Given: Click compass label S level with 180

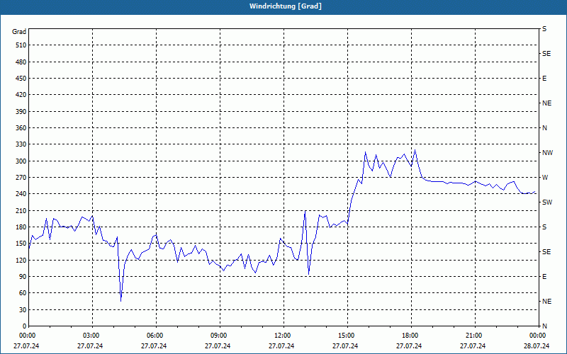Looking at the screenshot, I should pos(544,227).
